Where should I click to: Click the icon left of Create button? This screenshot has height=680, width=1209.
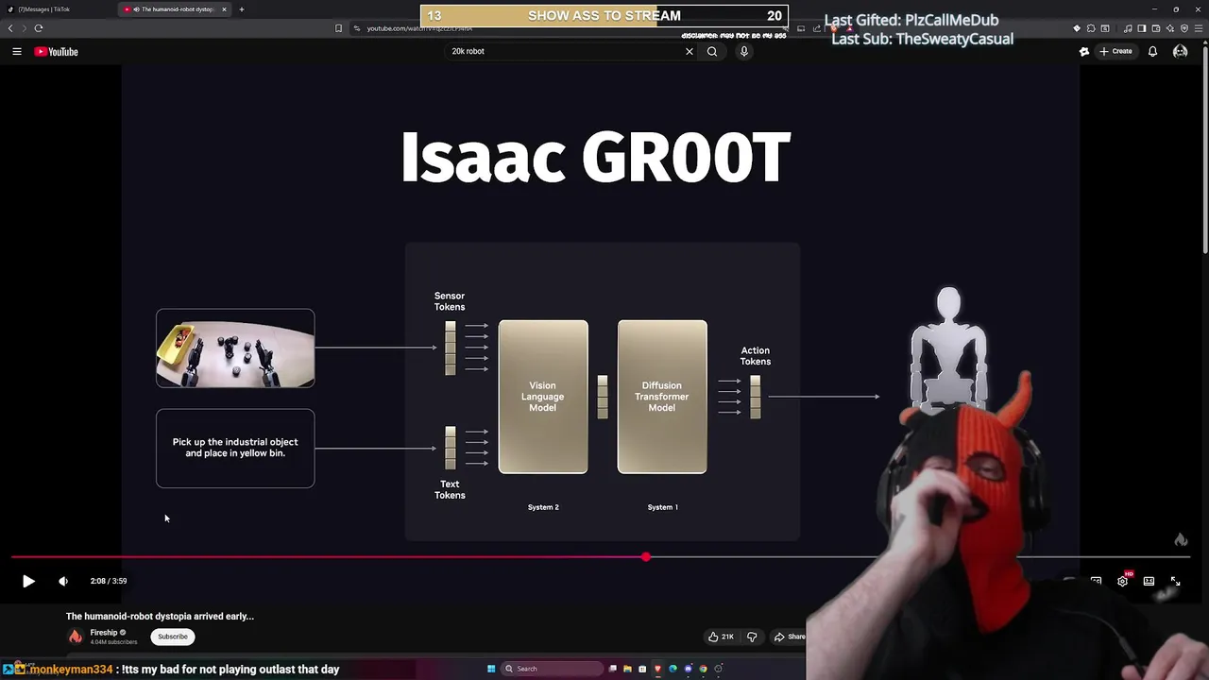[1084, 51]
